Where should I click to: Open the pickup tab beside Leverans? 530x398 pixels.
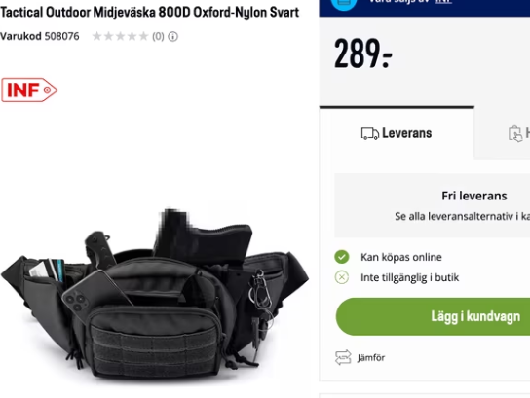pos(503,133)
